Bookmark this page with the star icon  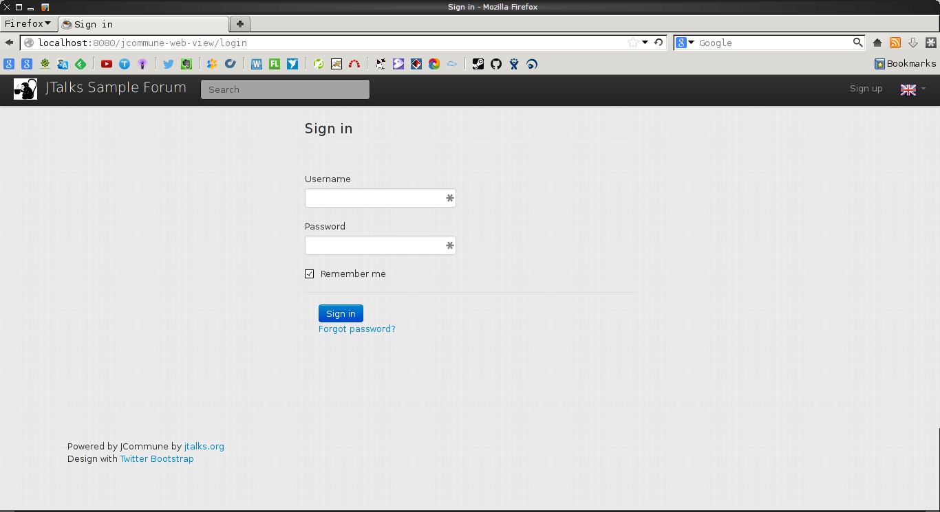(x=633, y=43)
